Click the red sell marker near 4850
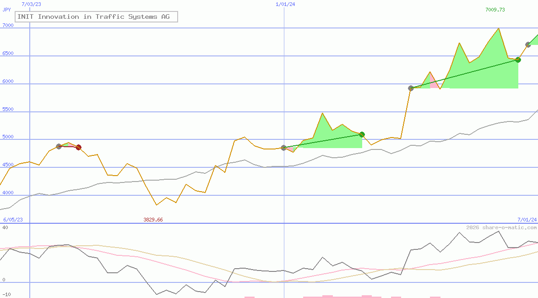This screenshot has height=298, width=538. pyautogui.click(x=79, y=148)
